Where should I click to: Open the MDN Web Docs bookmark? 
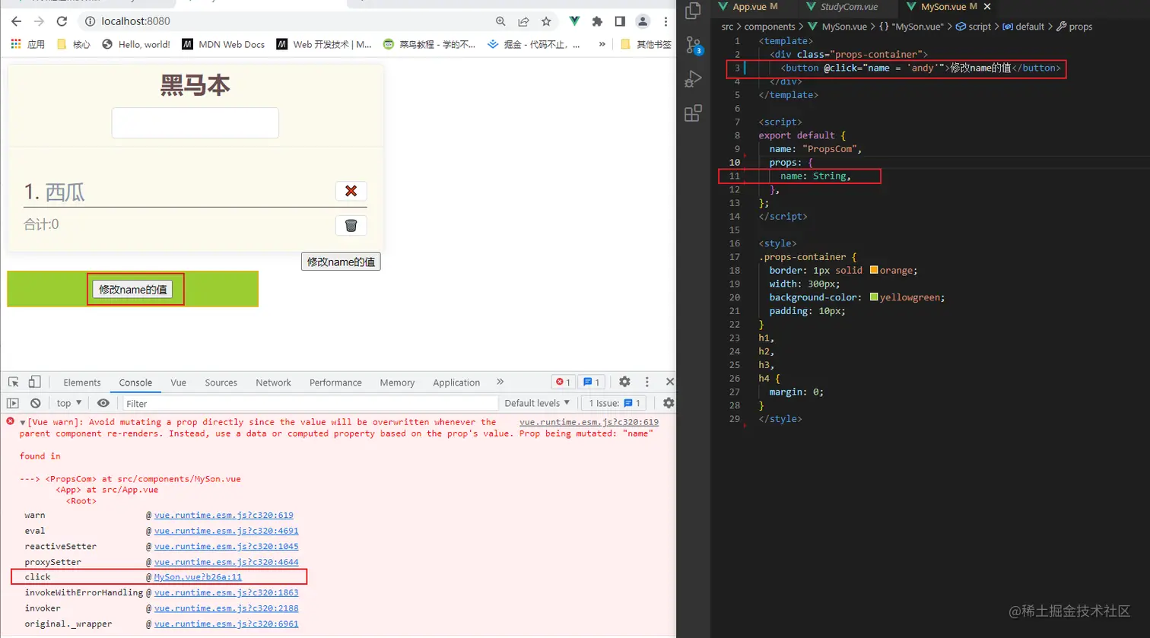[224, 44]
